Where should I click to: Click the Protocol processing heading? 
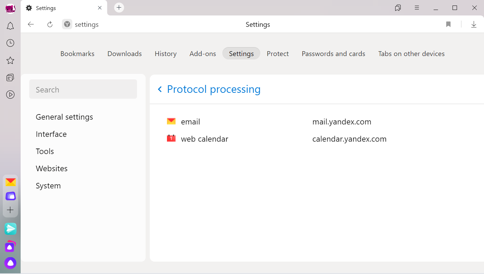click(x=214, y=89)
